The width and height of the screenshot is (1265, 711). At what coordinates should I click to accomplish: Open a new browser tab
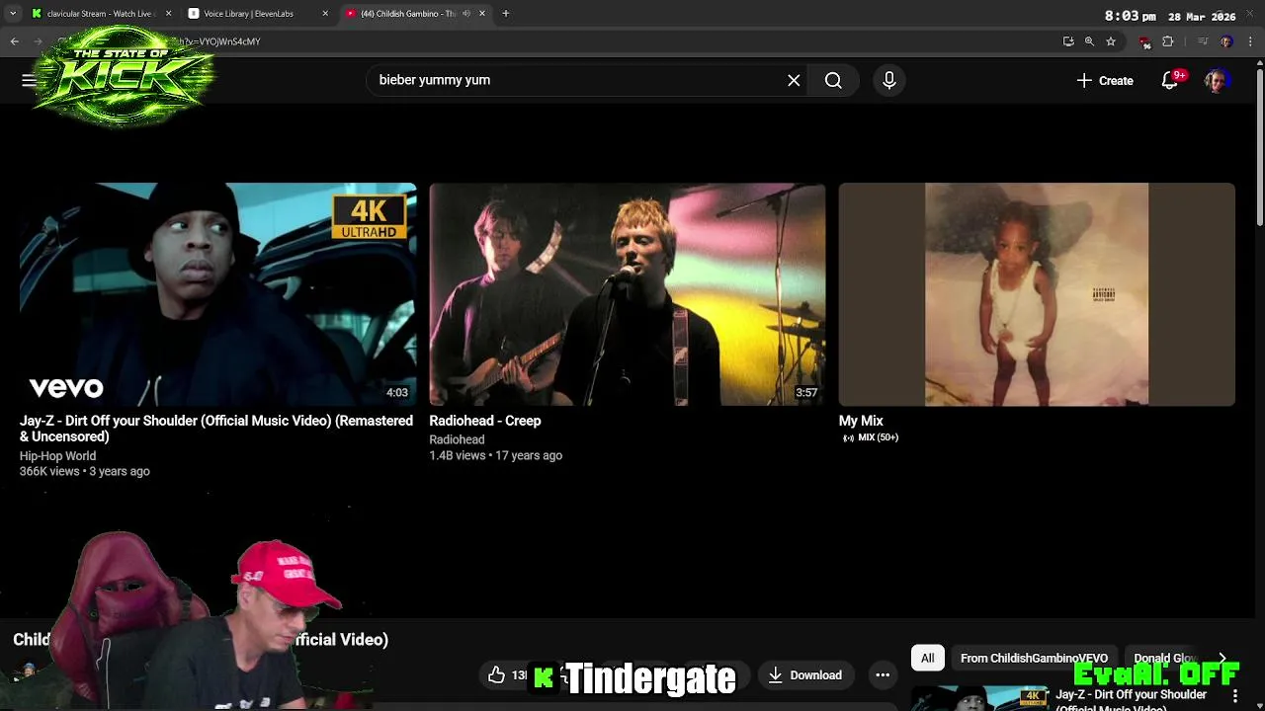tap(505, 14)
